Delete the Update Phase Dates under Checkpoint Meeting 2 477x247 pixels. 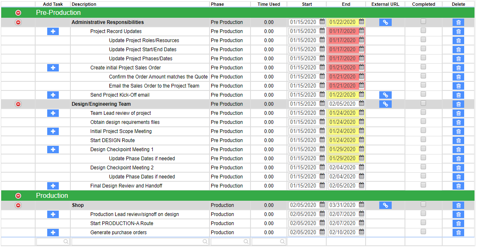click(458, 177)
